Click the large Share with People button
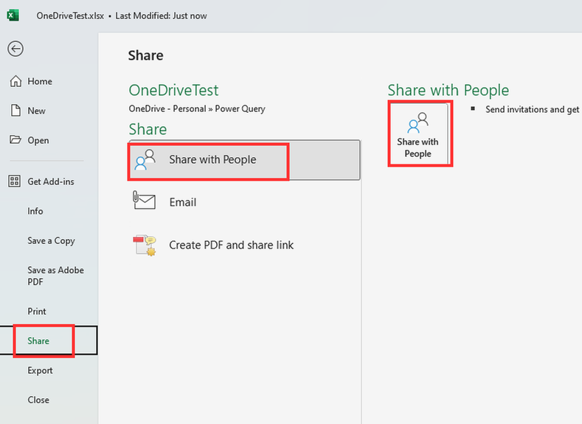This screenshot has height=424, width=582. 418,134
